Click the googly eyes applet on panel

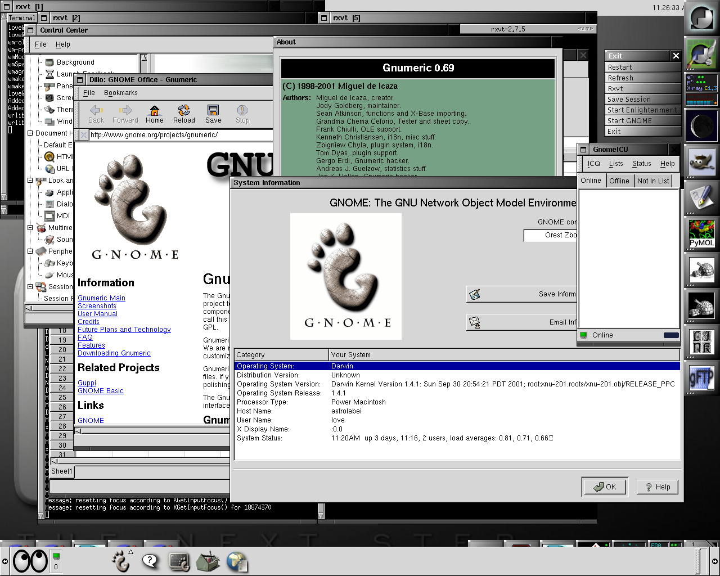[x=30, y=561]
